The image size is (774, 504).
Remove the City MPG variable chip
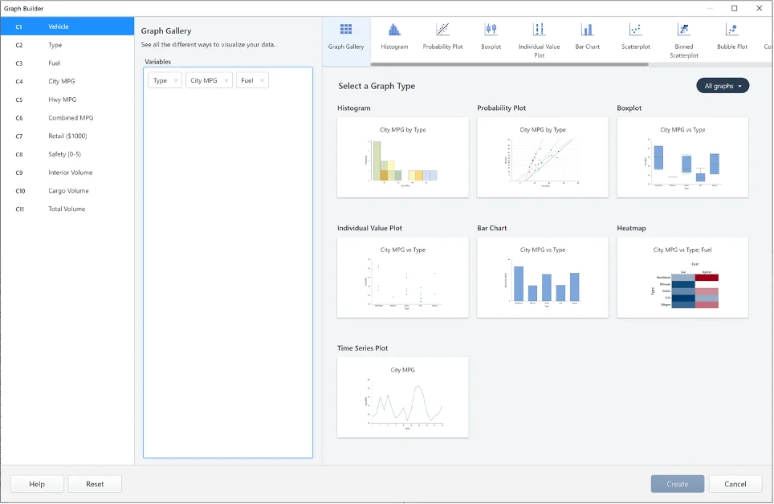[226, 80]
